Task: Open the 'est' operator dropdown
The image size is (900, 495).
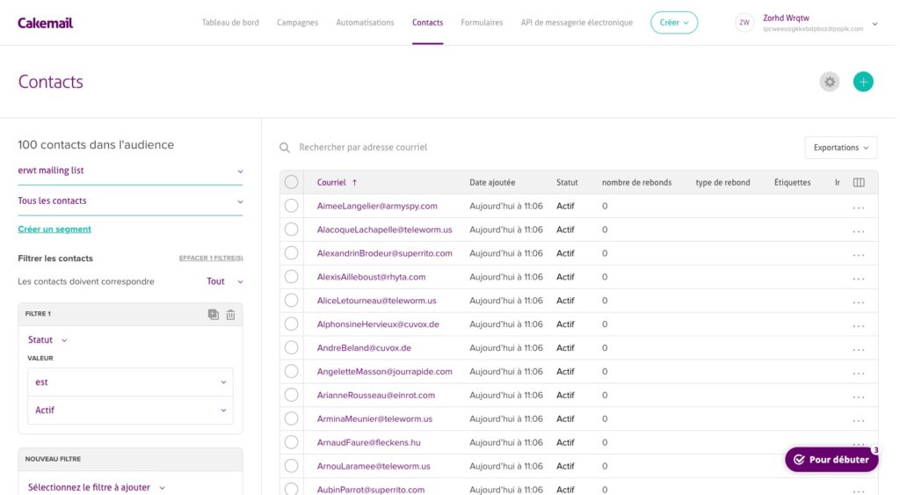Action: tap(130, 382)
